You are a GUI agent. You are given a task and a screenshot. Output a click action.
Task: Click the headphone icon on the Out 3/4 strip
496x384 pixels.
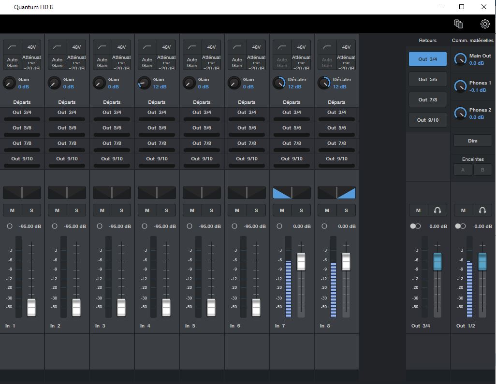(x=438, y=210)
